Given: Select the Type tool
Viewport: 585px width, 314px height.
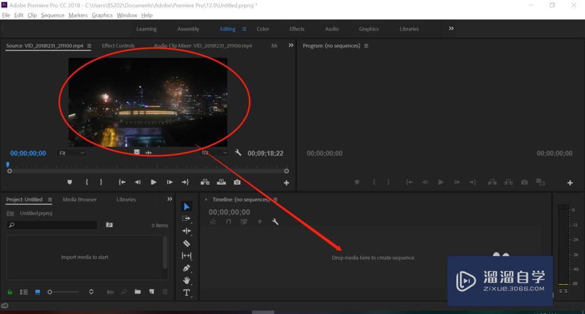Looking at the screenshot, I should [187, 293].
